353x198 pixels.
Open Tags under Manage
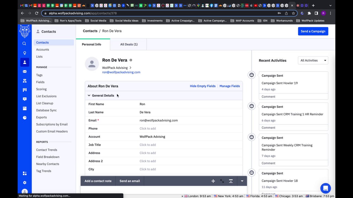pyautogui.click(x=39, y=75)
